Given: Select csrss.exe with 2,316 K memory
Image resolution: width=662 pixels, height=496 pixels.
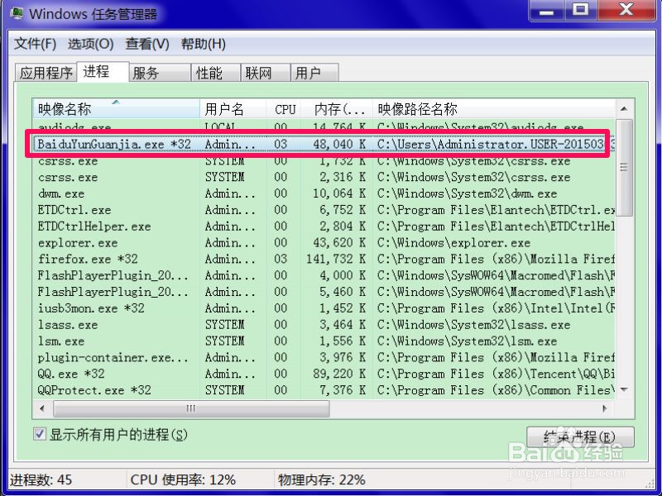Looking at the screenshot, I should click(324, 177).
